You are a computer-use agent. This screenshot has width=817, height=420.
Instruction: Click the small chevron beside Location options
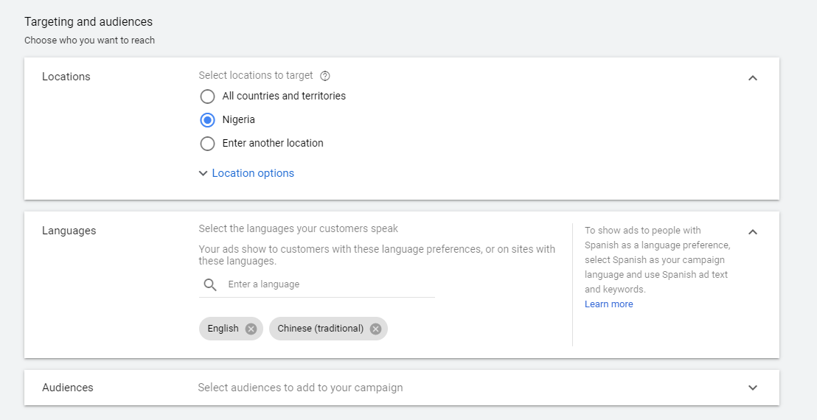tap(204, 174)
